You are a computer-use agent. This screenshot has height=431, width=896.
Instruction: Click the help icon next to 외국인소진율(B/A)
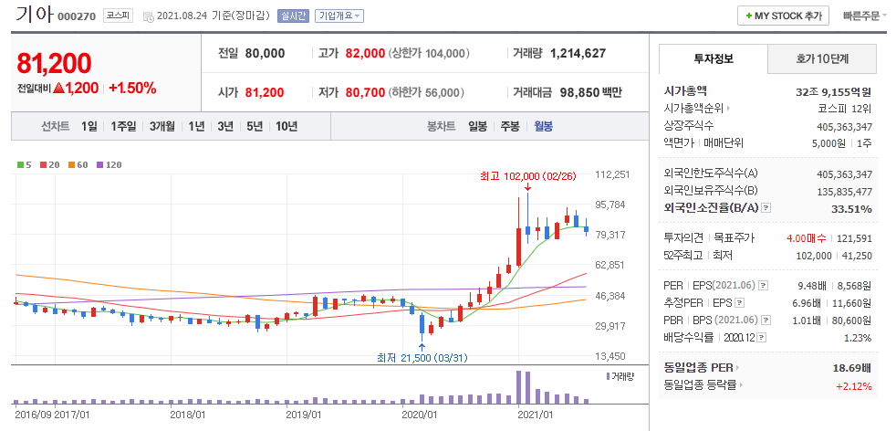point(766,208)
